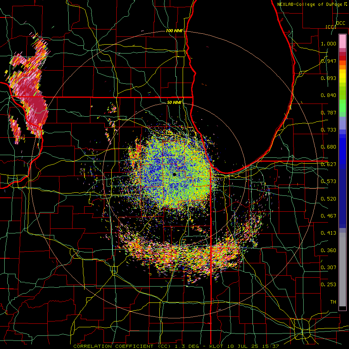Click the 0.307 scale value
Viewport: 349px width, 349px height.
[328, 268]
